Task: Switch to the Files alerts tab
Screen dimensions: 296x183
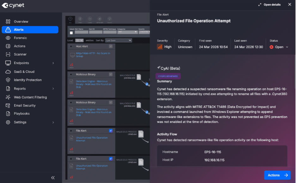Action: pyautogui.click(x=80, y=19)
